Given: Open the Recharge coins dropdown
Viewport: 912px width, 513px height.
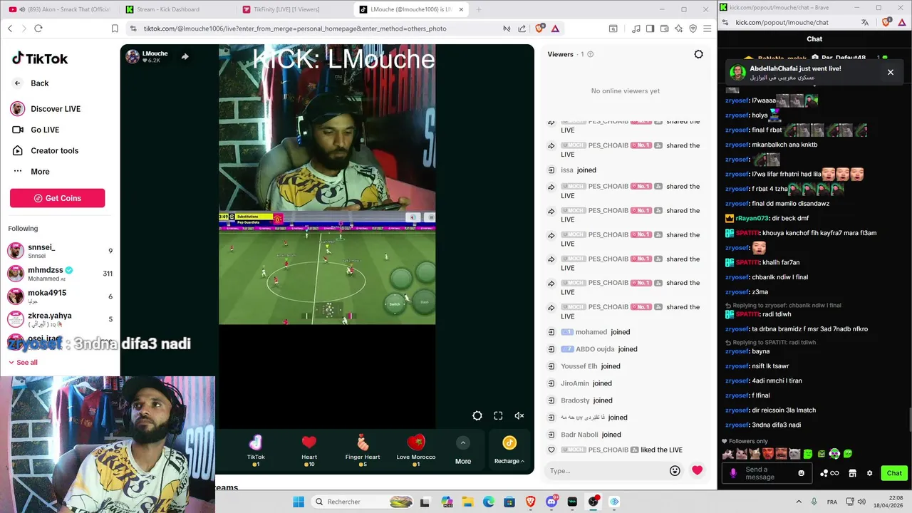Looking at the screenshot, I should pos(509,450).
